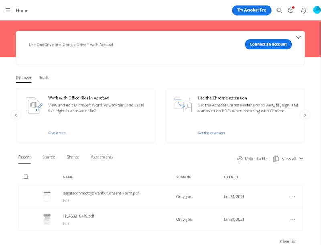This screenshot has height=245, width=321.
Task: Show next Discover card
Action: [305, 115]
